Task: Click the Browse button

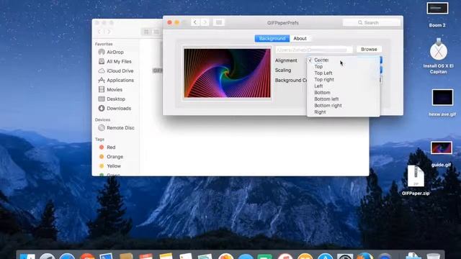Action: [x=369, y=50]
